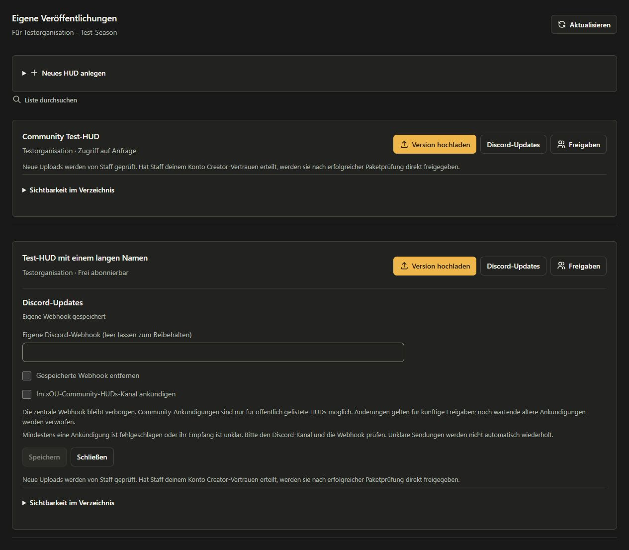Refresh the list with Aktualisieren

pyautogui.click(x=584, y=24)
